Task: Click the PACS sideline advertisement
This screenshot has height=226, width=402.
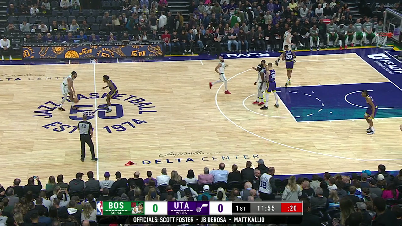Action: (x=245, y=56)
